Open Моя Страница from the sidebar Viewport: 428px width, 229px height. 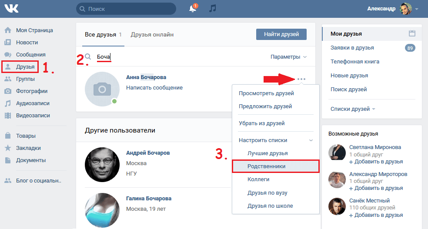pyautogui.click(x=34, y=30)
